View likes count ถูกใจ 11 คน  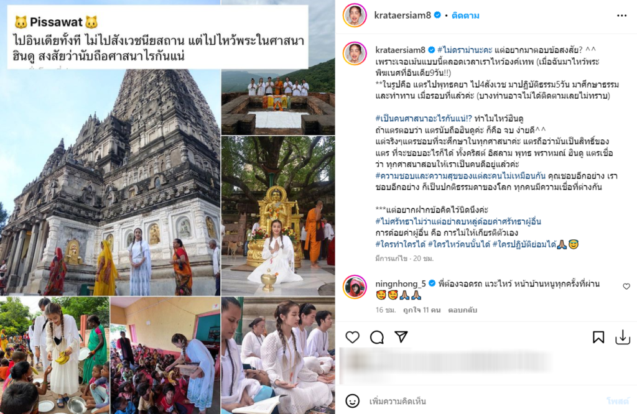422,310
